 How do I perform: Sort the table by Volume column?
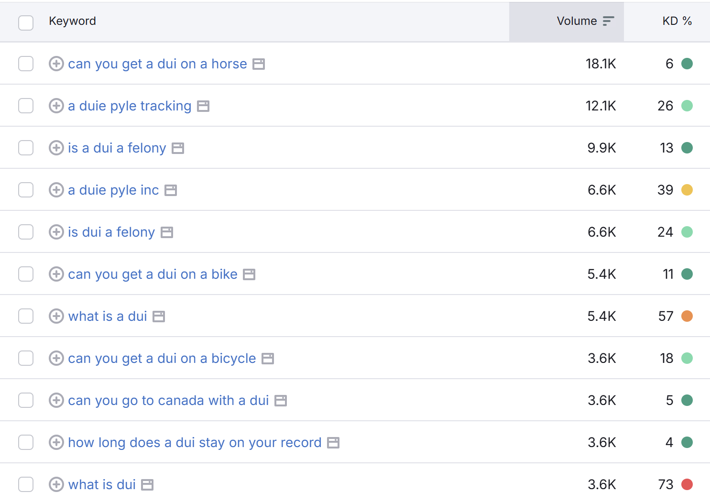[x=577, y=21]
